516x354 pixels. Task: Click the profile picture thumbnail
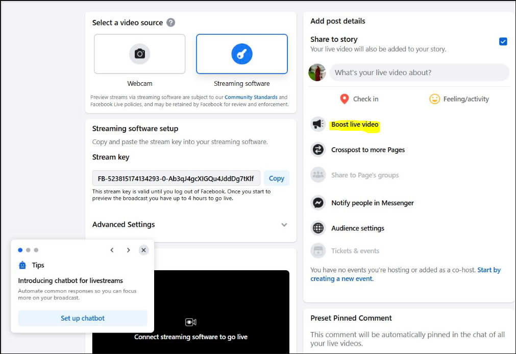click(x=317, y=73)
